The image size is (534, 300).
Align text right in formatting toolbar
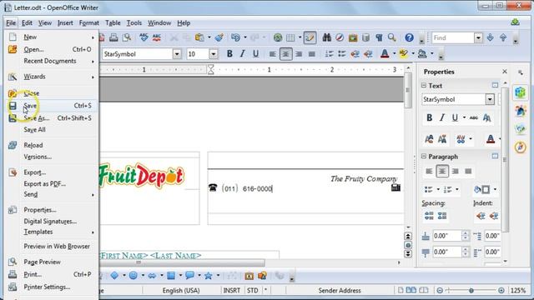pyautogui.click(x=299, y=53)
